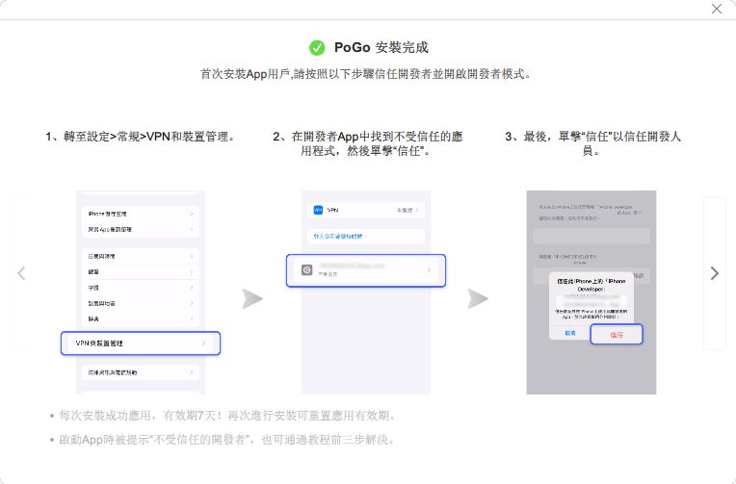Viewport: 736px width, 484px height.
Task: Close the PoGo install dialog
Action: click(x=717, y=9)
